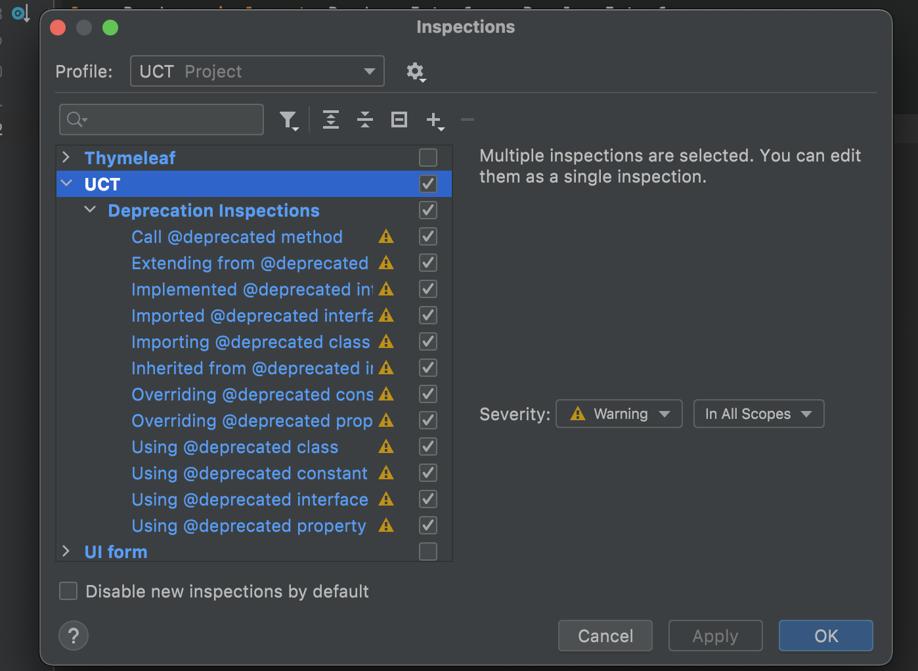Click the Add inspection plus icon

point(435,120)
